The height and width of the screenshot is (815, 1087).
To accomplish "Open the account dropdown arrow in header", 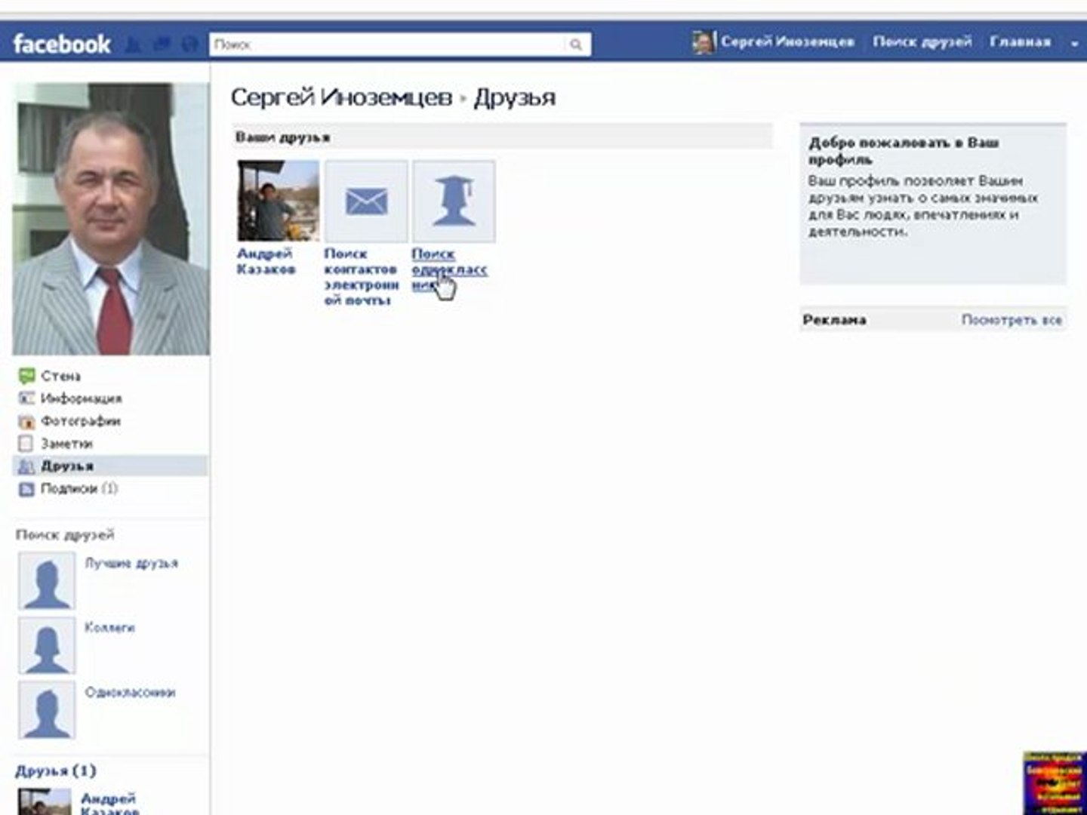I will point(1074,44).
